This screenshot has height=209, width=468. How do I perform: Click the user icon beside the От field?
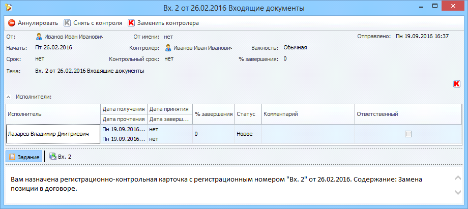click(39, 37)
